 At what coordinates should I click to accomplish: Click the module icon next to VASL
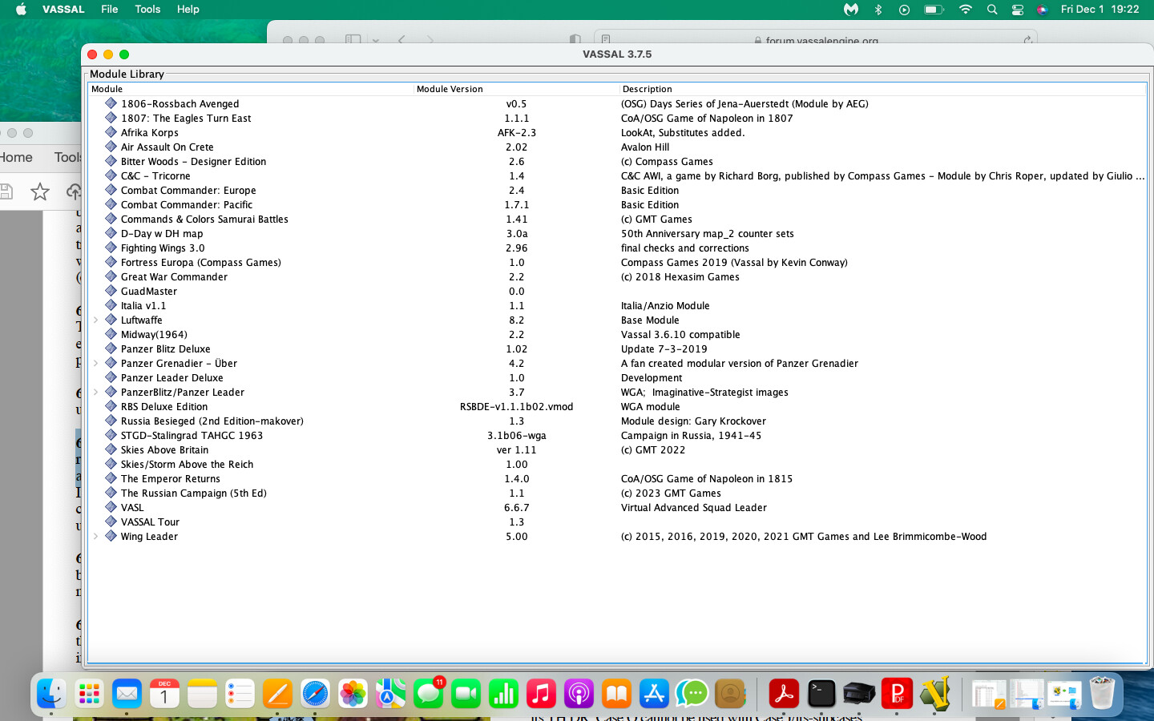click(x=111, y=507)
